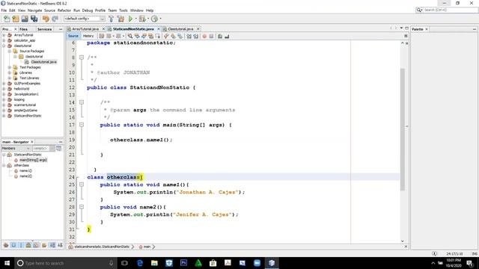The width and height of the screenshot is (479, 269).
Task: Click the editor Find Selection magnifier icon
Action: click(130, 37)
